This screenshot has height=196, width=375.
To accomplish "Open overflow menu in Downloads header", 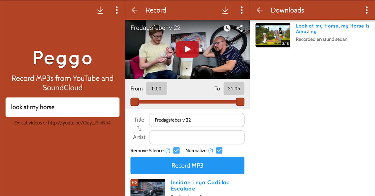I will 367,10.
